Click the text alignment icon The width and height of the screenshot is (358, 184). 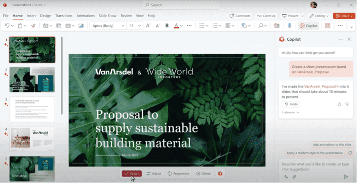228,26
